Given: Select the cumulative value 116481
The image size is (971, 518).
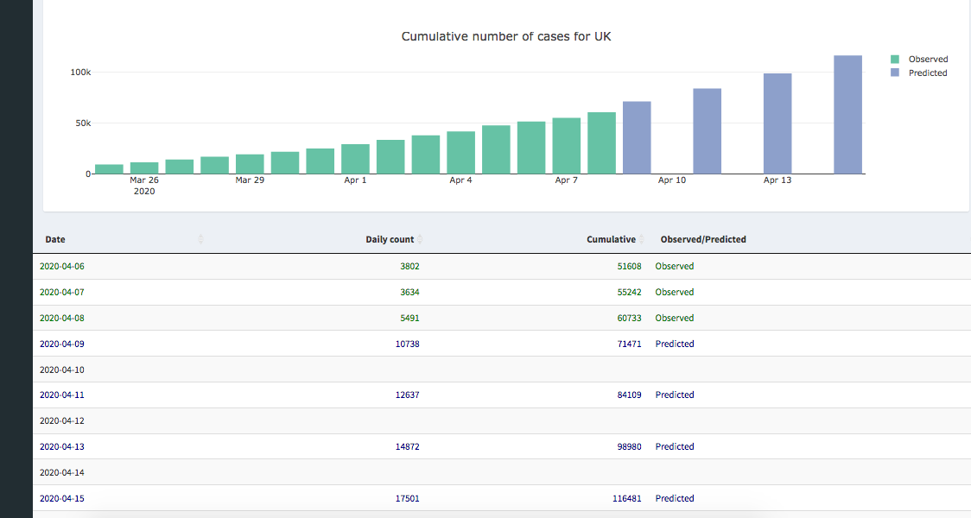Looking at the screenshot, I should point(626,498).
